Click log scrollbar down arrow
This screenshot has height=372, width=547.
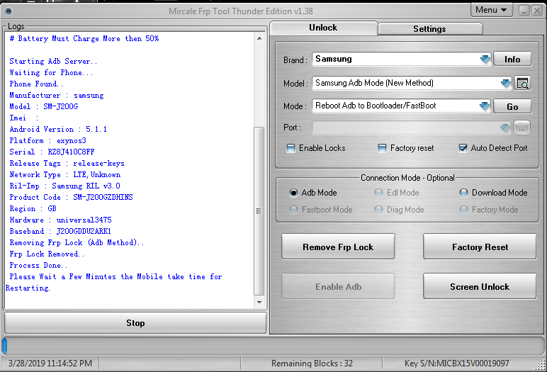[259, 303]
